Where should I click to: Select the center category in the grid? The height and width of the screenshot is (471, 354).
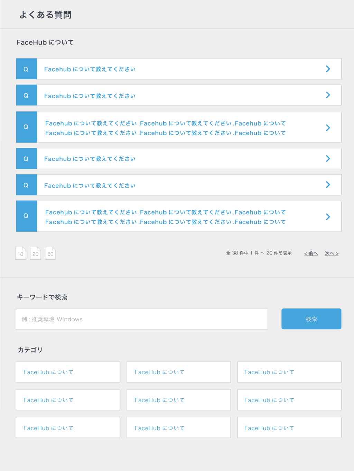[178, 400]
